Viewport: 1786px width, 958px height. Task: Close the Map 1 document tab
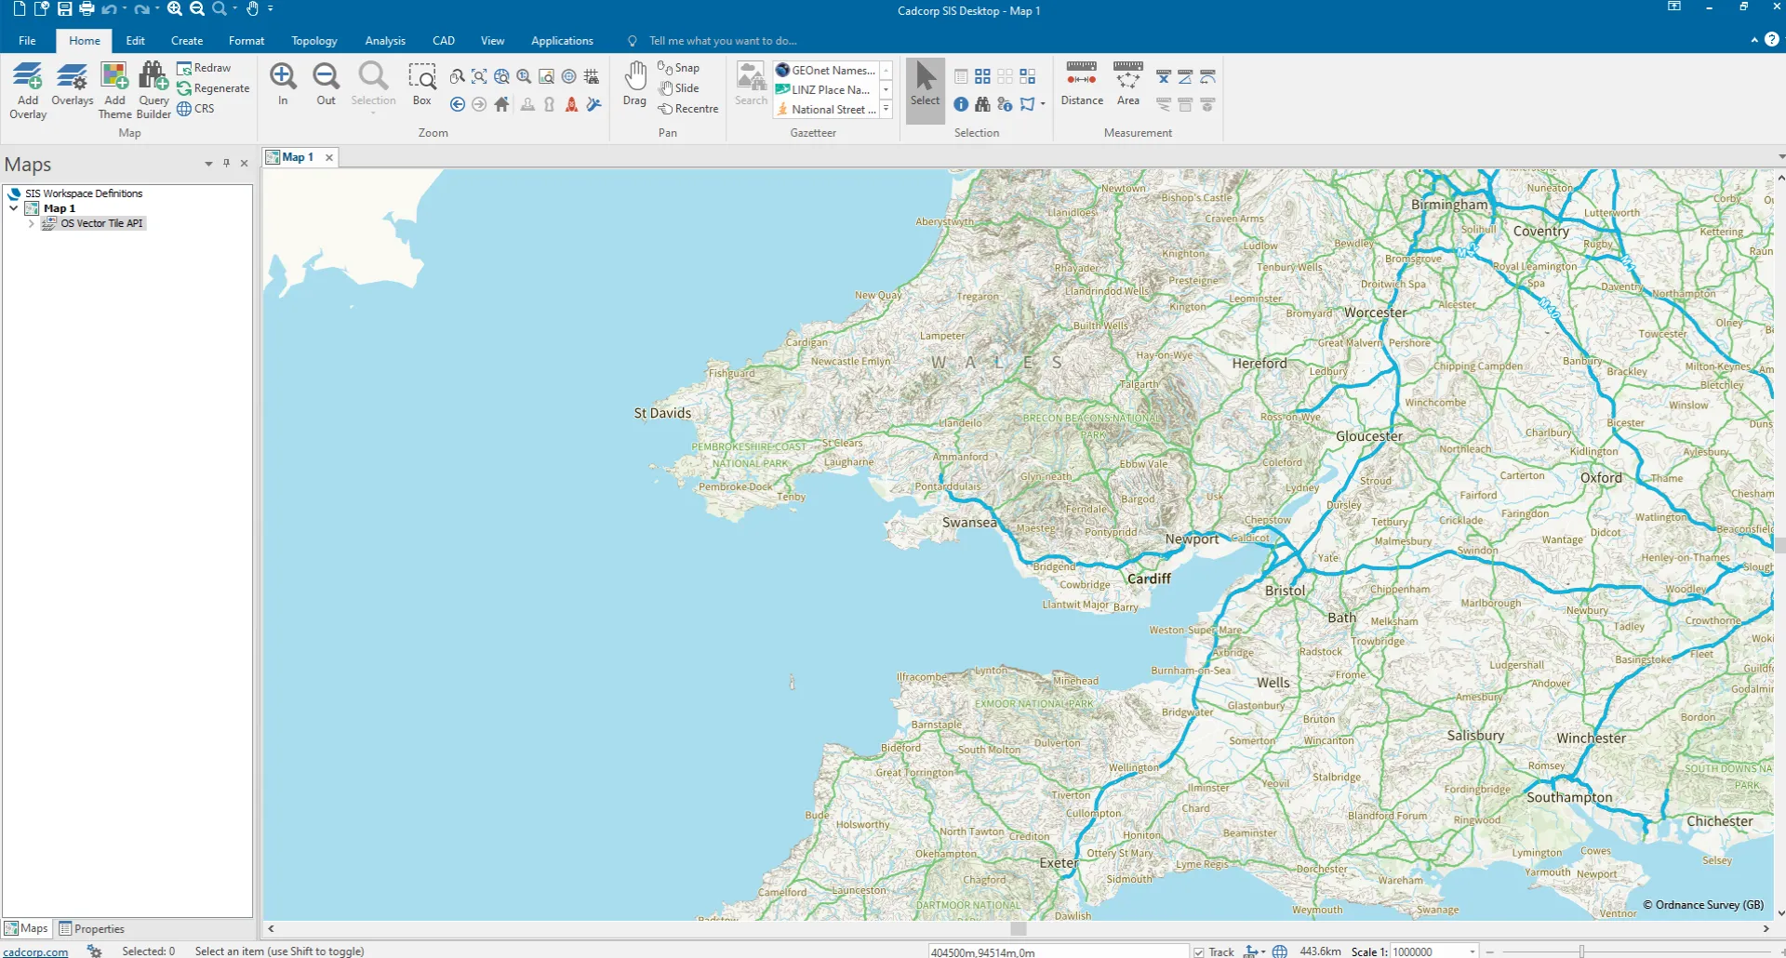pos(328,157)
